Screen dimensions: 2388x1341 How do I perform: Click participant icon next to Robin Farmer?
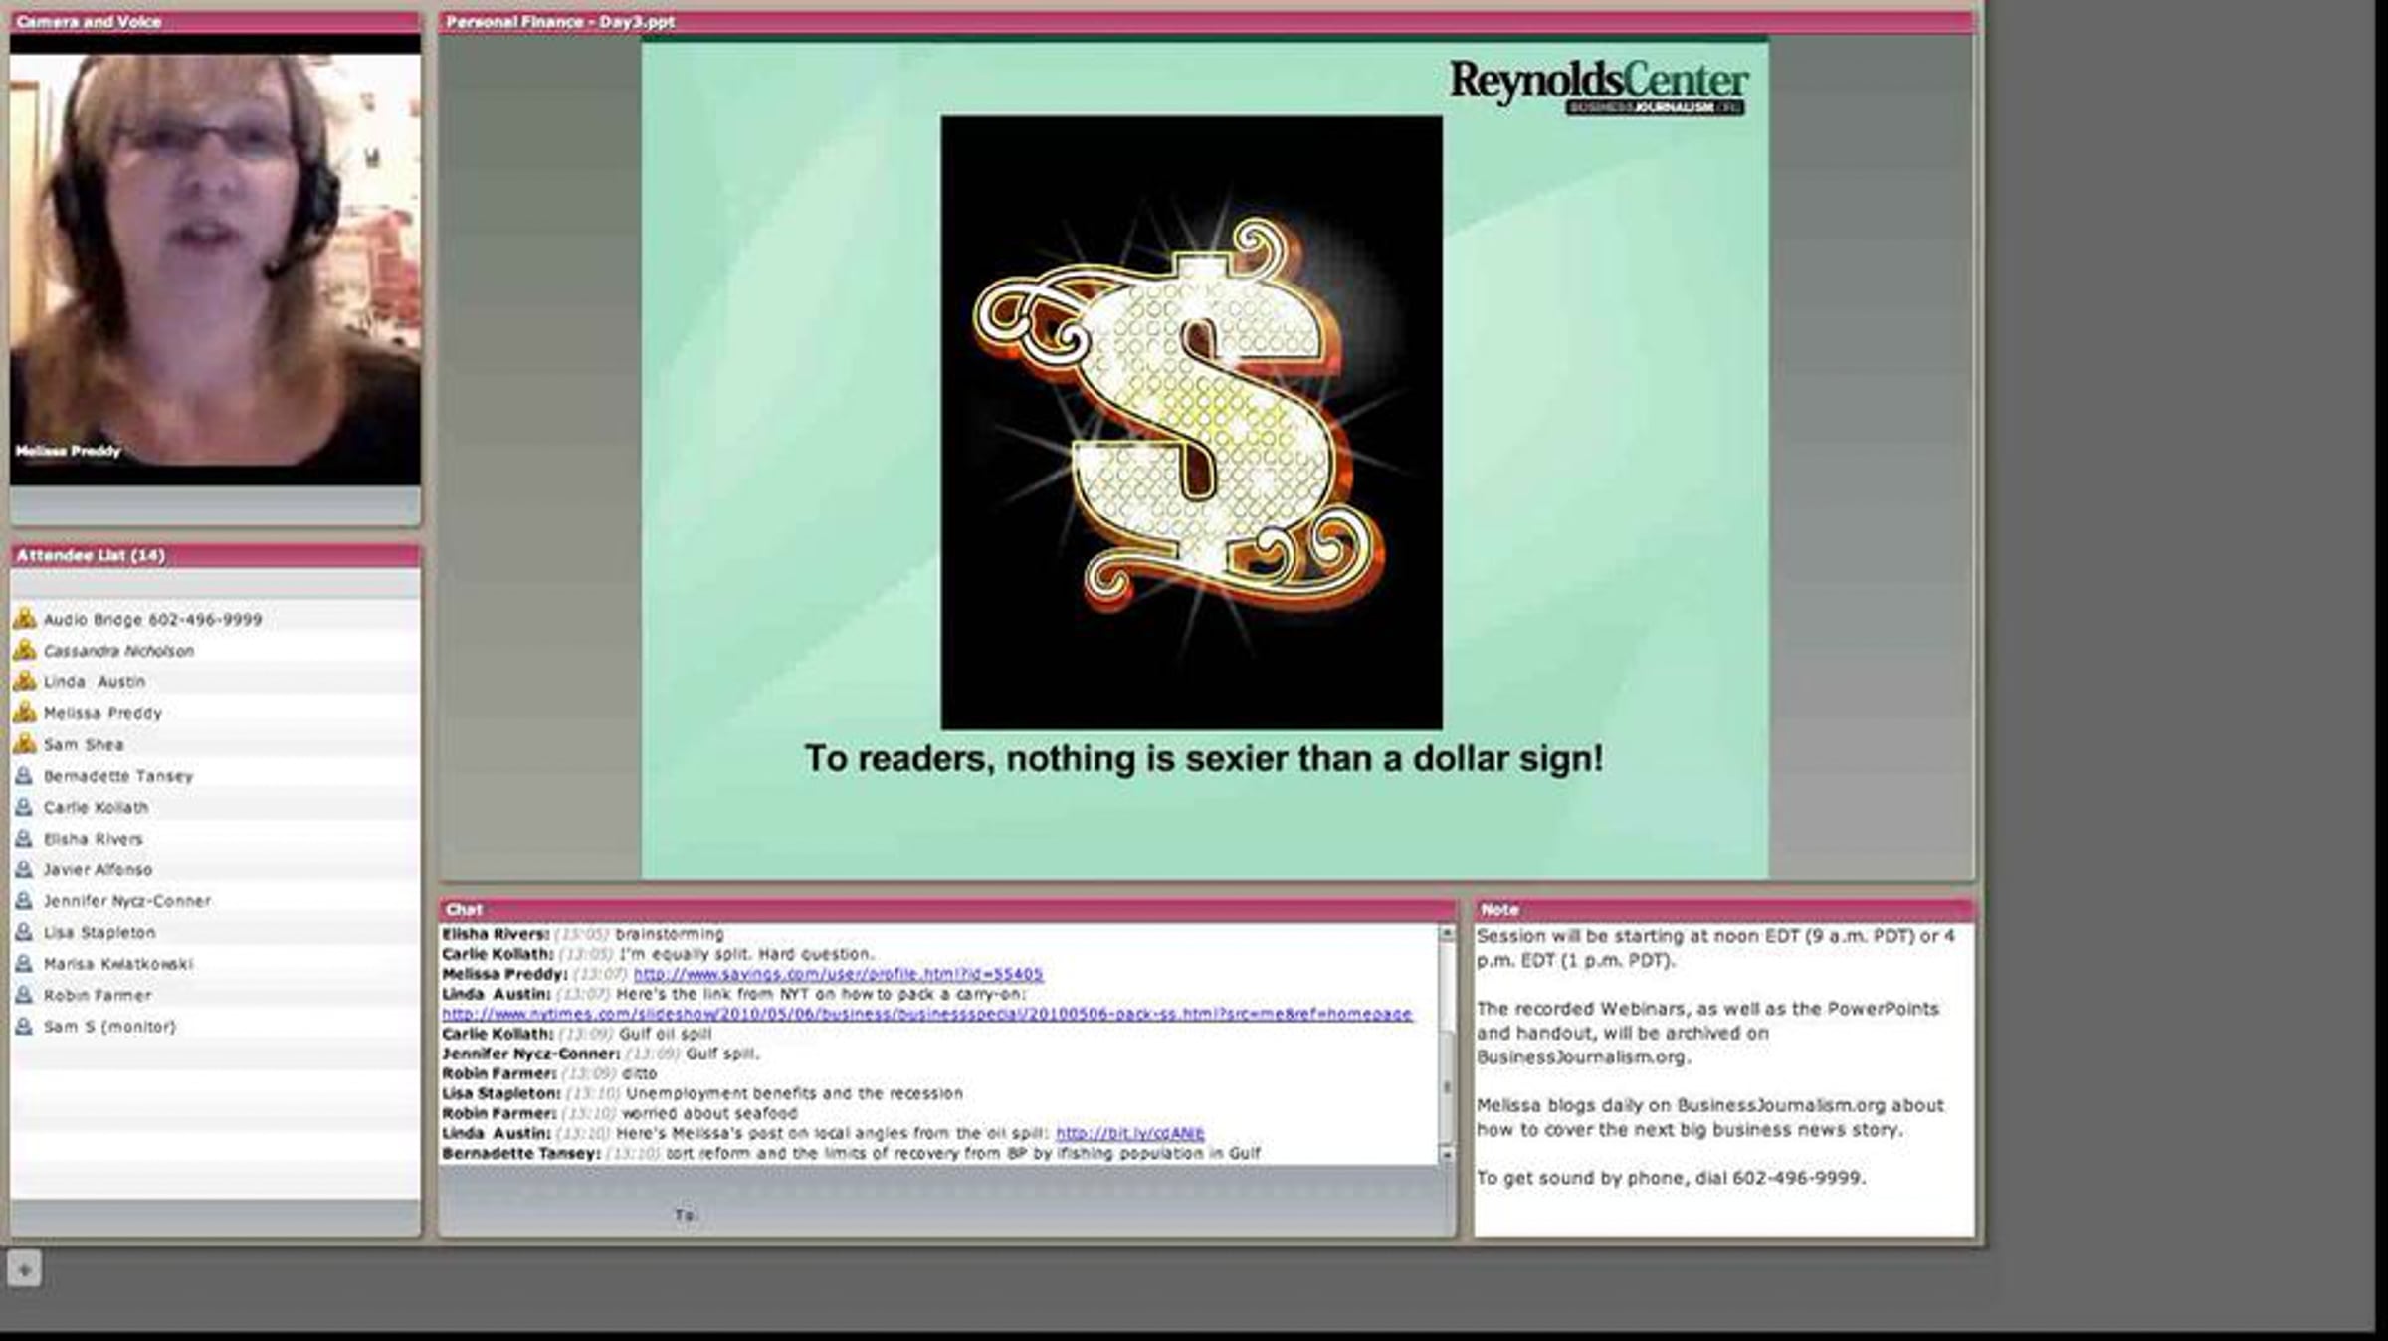[x=25, y=995]
